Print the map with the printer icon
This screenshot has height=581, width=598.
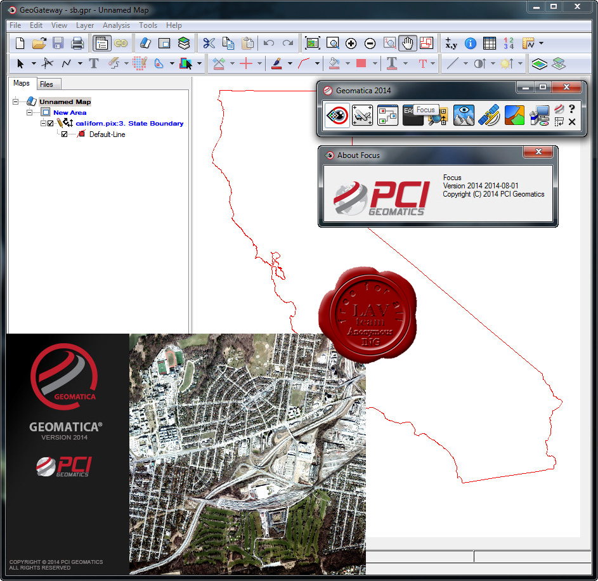pos(77,44)
